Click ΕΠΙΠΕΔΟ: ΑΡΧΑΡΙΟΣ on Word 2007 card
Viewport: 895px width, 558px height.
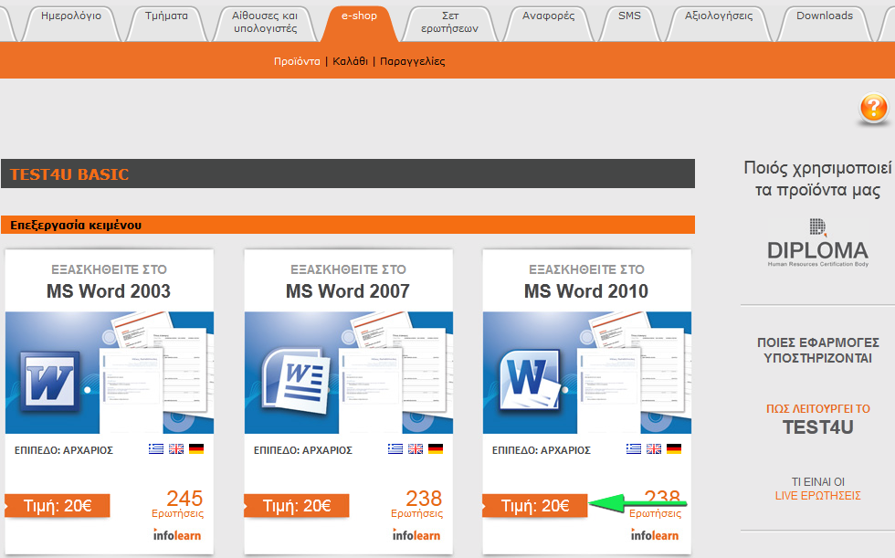(x=303, y=450)
